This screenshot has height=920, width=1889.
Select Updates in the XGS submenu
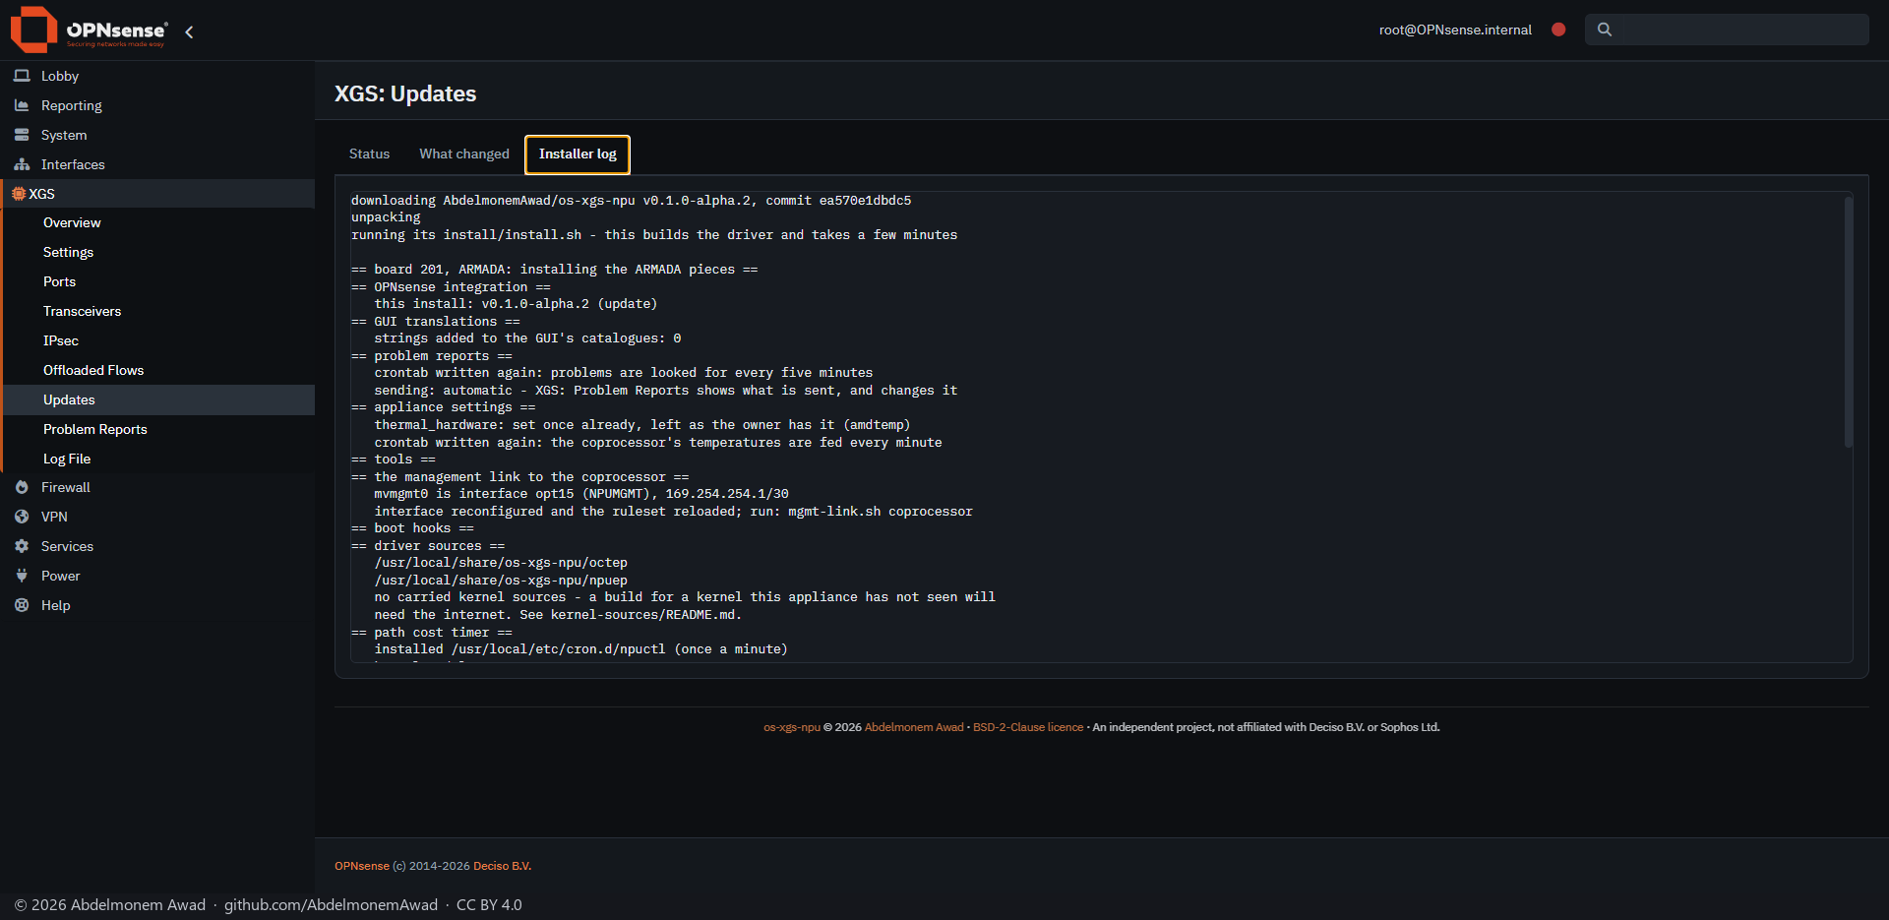click(157, 399)
